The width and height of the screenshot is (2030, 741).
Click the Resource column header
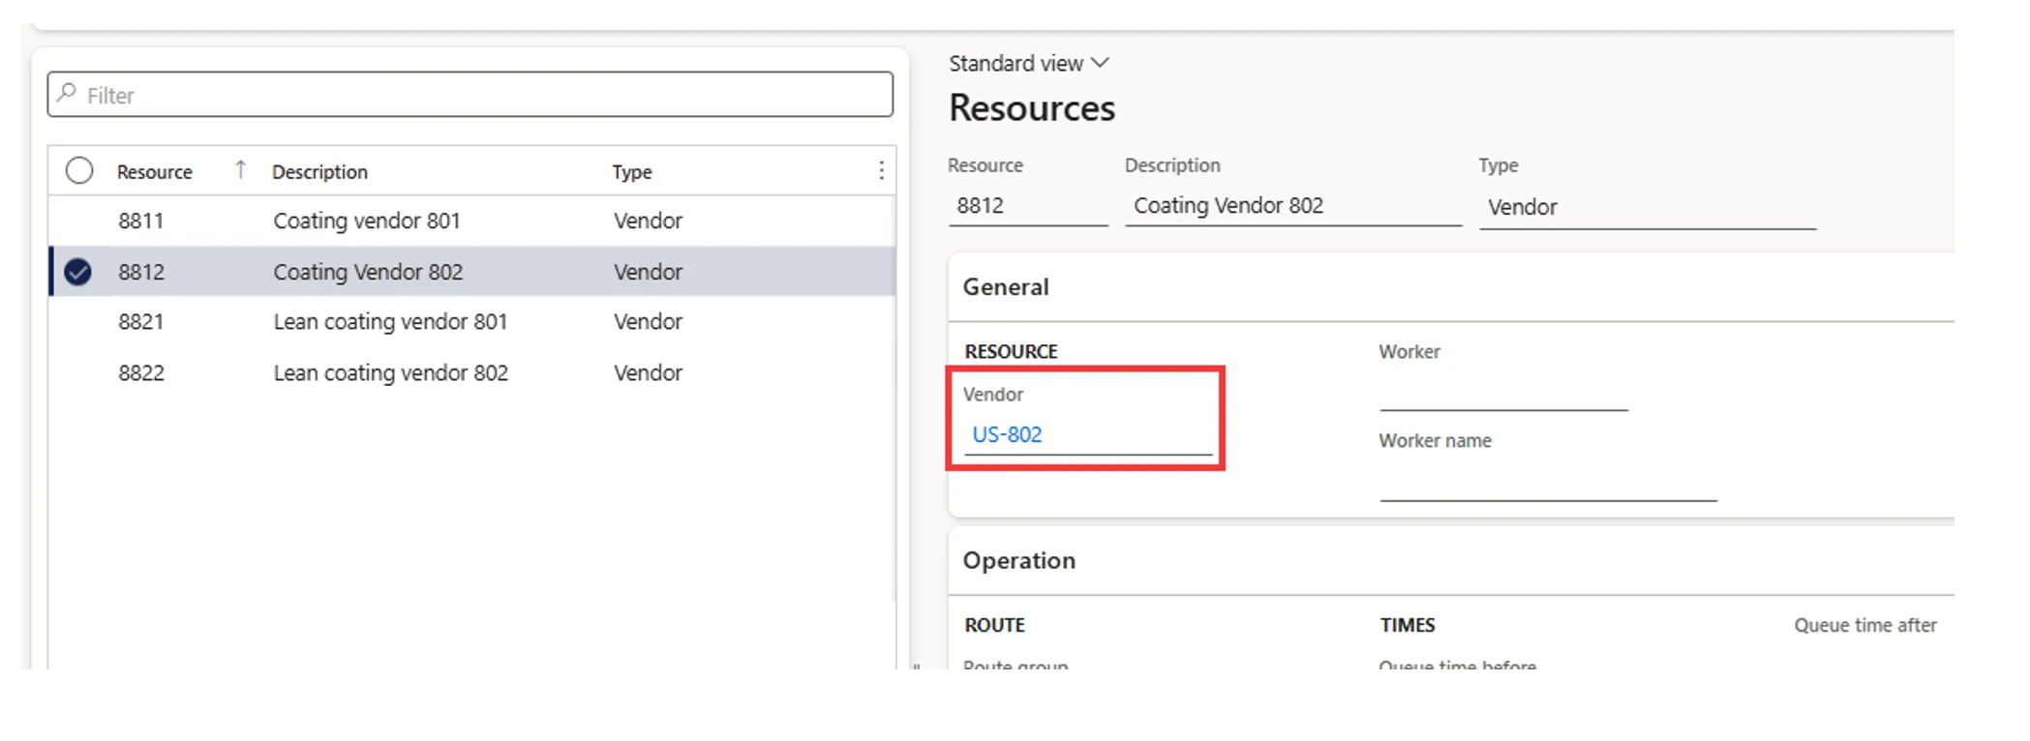pyautogui.click(x=155, y=172)
